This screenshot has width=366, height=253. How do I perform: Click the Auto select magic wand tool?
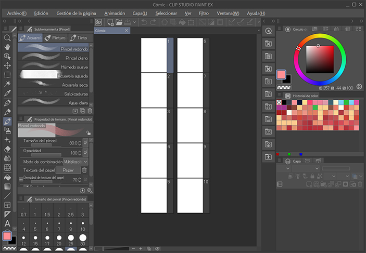click(x=7, y=84)
